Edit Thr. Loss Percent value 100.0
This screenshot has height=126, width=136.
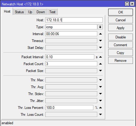(69, 108)
